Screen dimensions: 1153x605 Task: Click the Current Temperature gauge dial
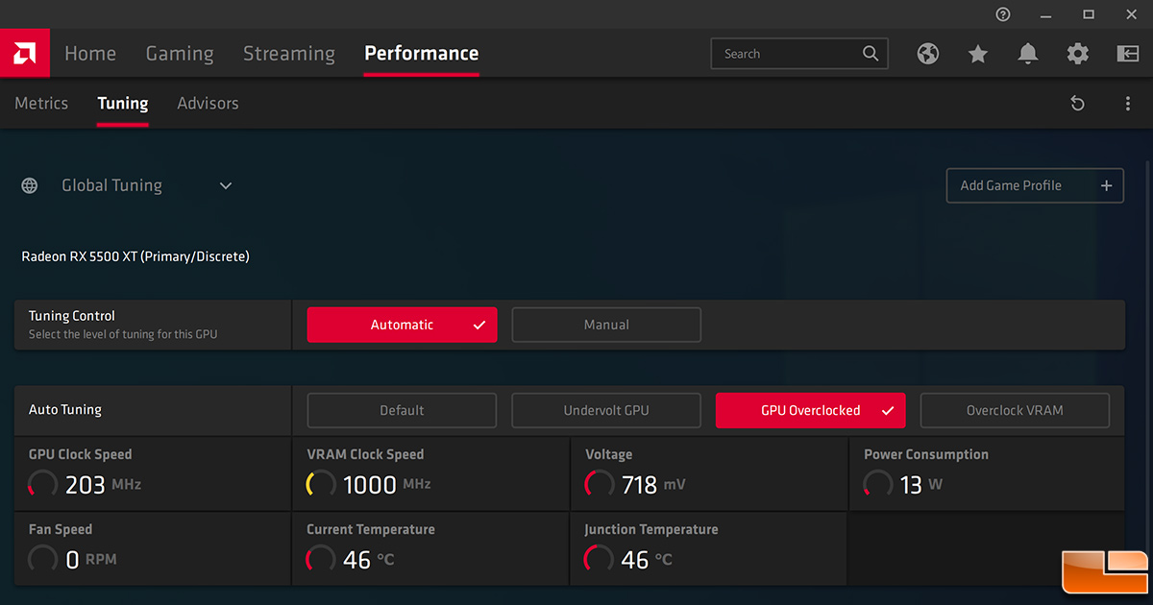point(321,559)
